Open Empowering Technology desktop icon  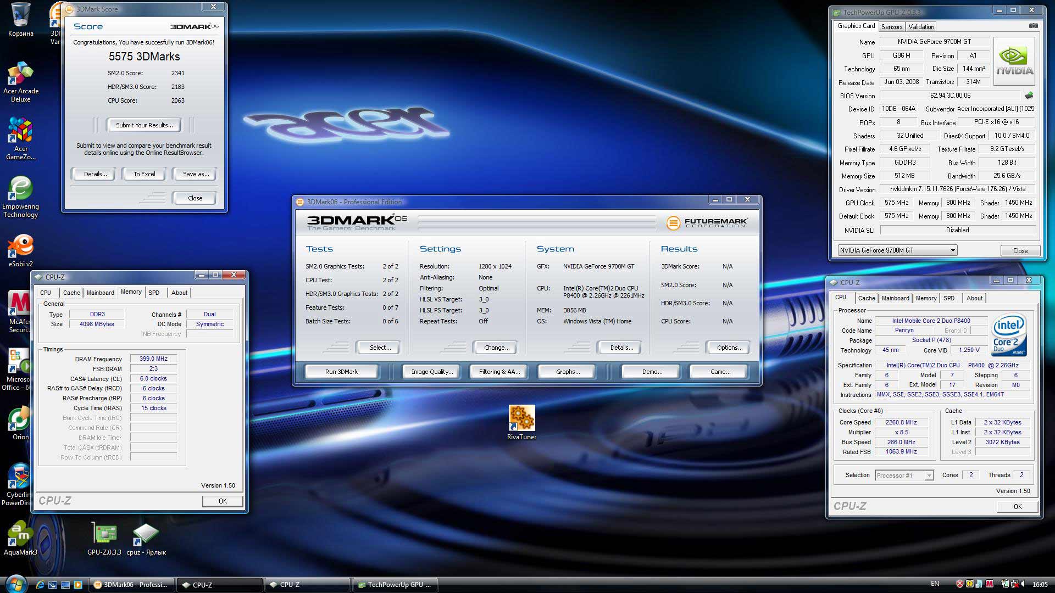click(x=21, y=197)
